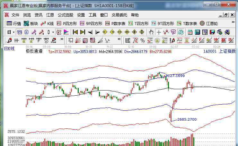Screen dimensions: 238x146
Task: Open the notepad icon
Action: coord(205,32)
